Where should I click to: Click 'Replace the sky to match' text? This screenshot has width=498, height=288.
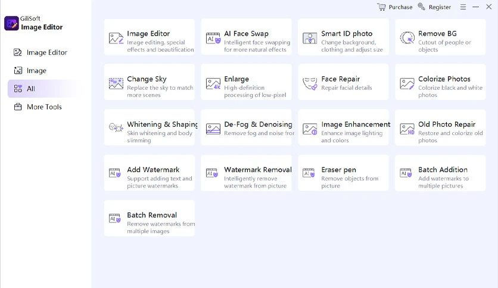(x=160, y=88)
